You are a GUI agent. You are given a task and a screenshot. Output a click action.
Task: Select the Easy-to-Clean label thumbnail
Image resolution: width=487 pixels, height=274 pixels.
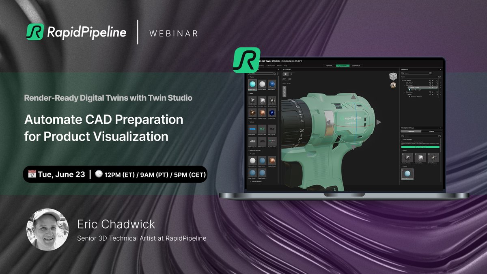coord(262,130)
